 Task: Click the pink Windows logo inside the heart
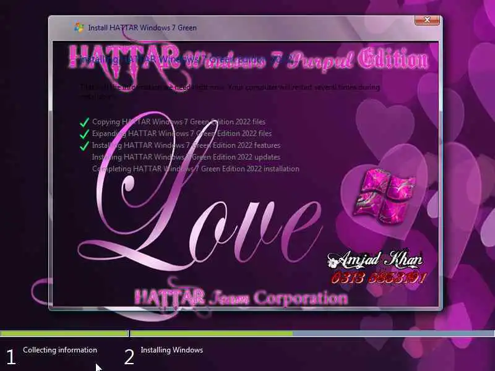point(385,195)
